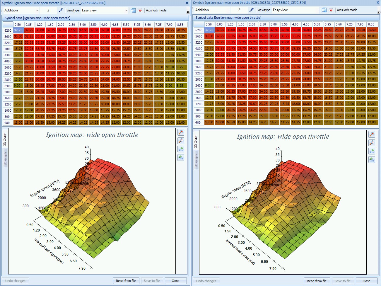Toggle Axis lock mode in left panel
Screen dimensions: 381x286
pyautogui.click(x=156, y=10)
